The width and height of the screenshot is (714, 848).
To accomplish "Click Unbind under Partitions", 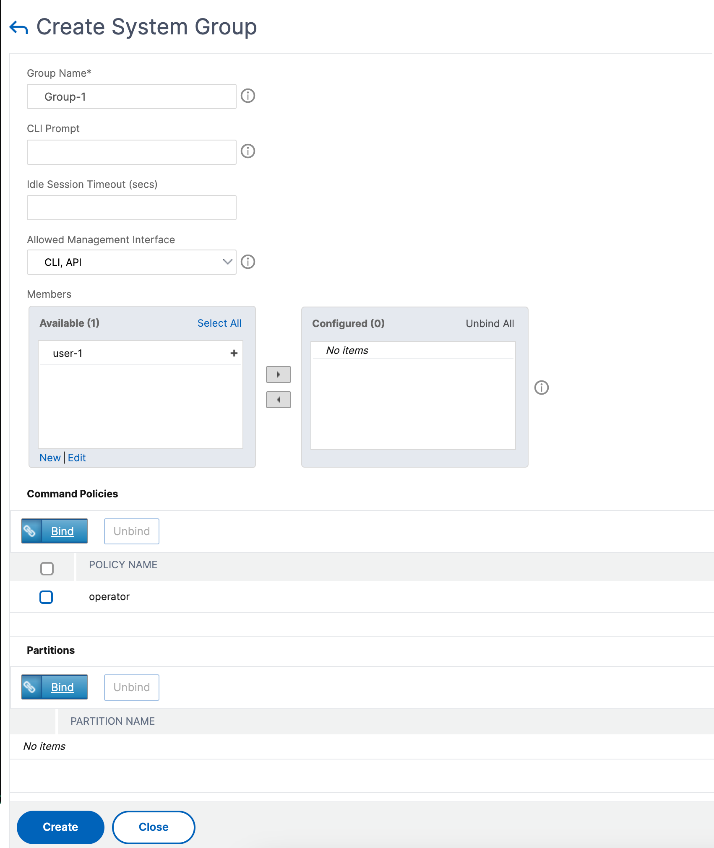I will click(x=132, y=687).
